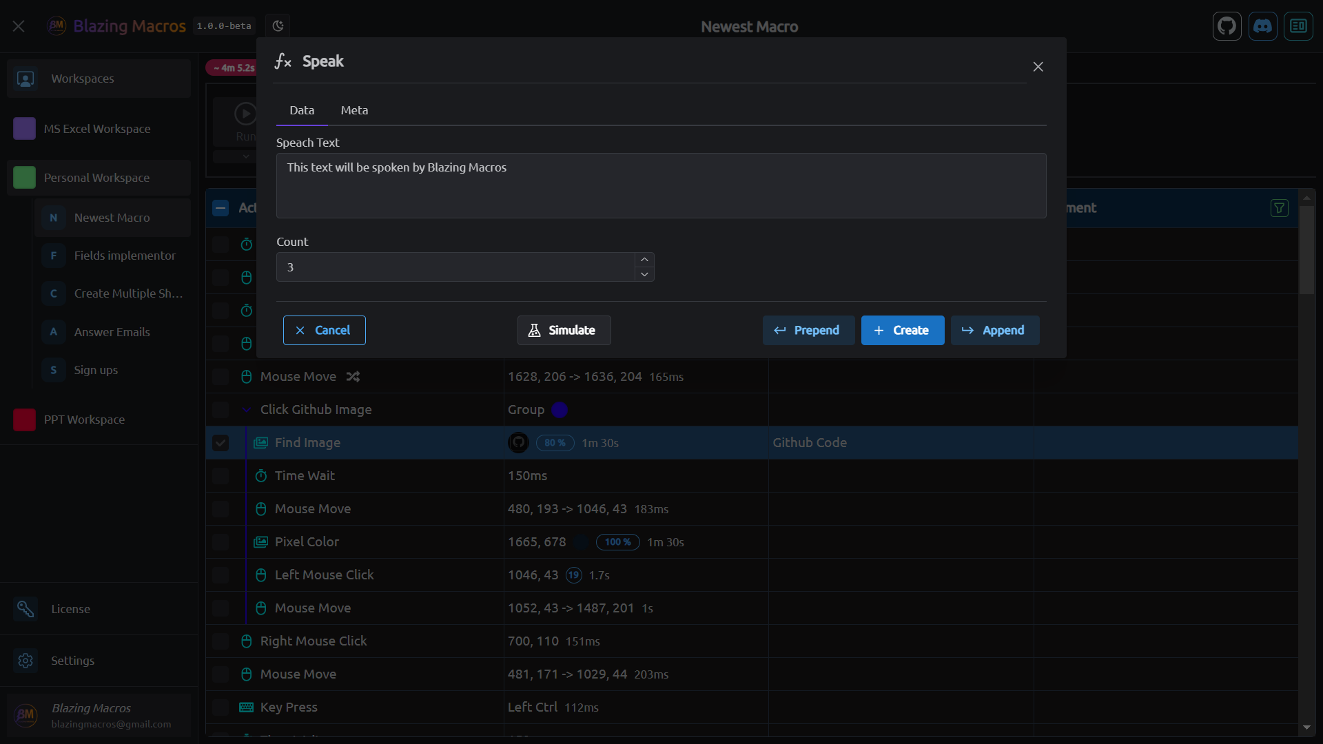Click the Append button
This screenshot has height=744, width=1323.
[994, 331]
